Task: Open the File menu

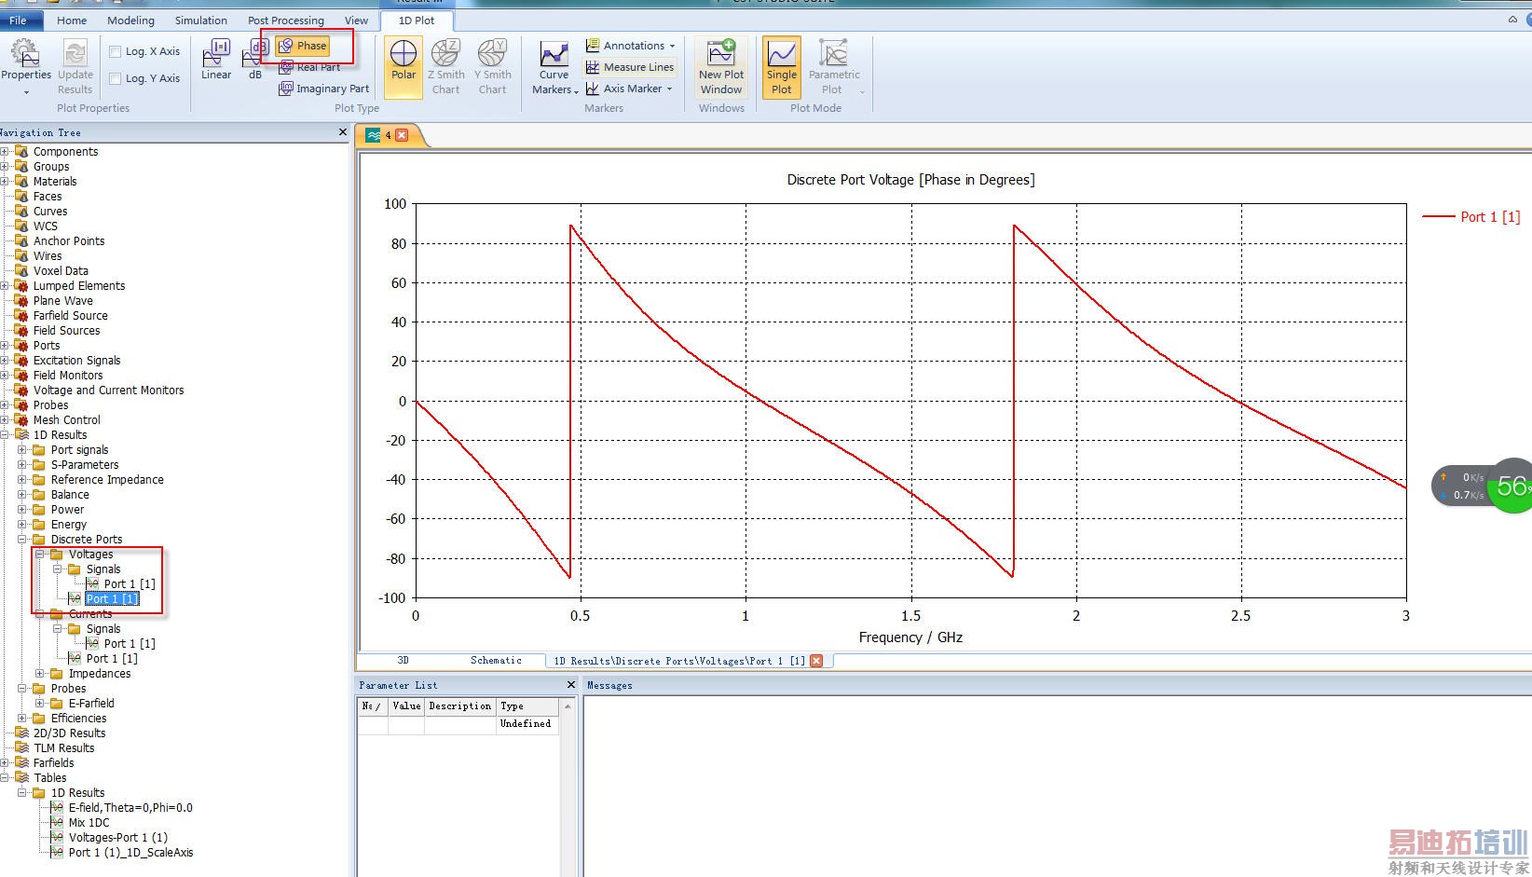Action: click(19, 20)
